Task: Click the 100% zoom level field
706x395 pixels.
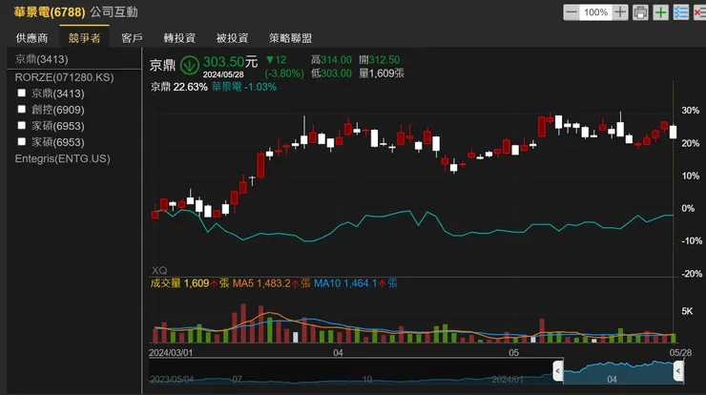Action: tap(595, 12)
